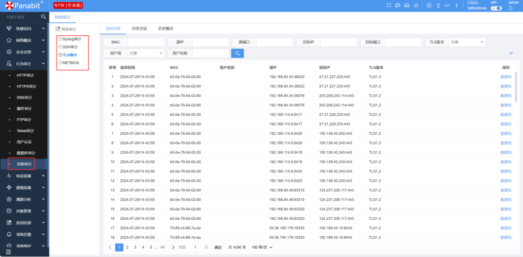523x257 pixels.
Task: Click the column filter lines icon
Action: [512, 53]
